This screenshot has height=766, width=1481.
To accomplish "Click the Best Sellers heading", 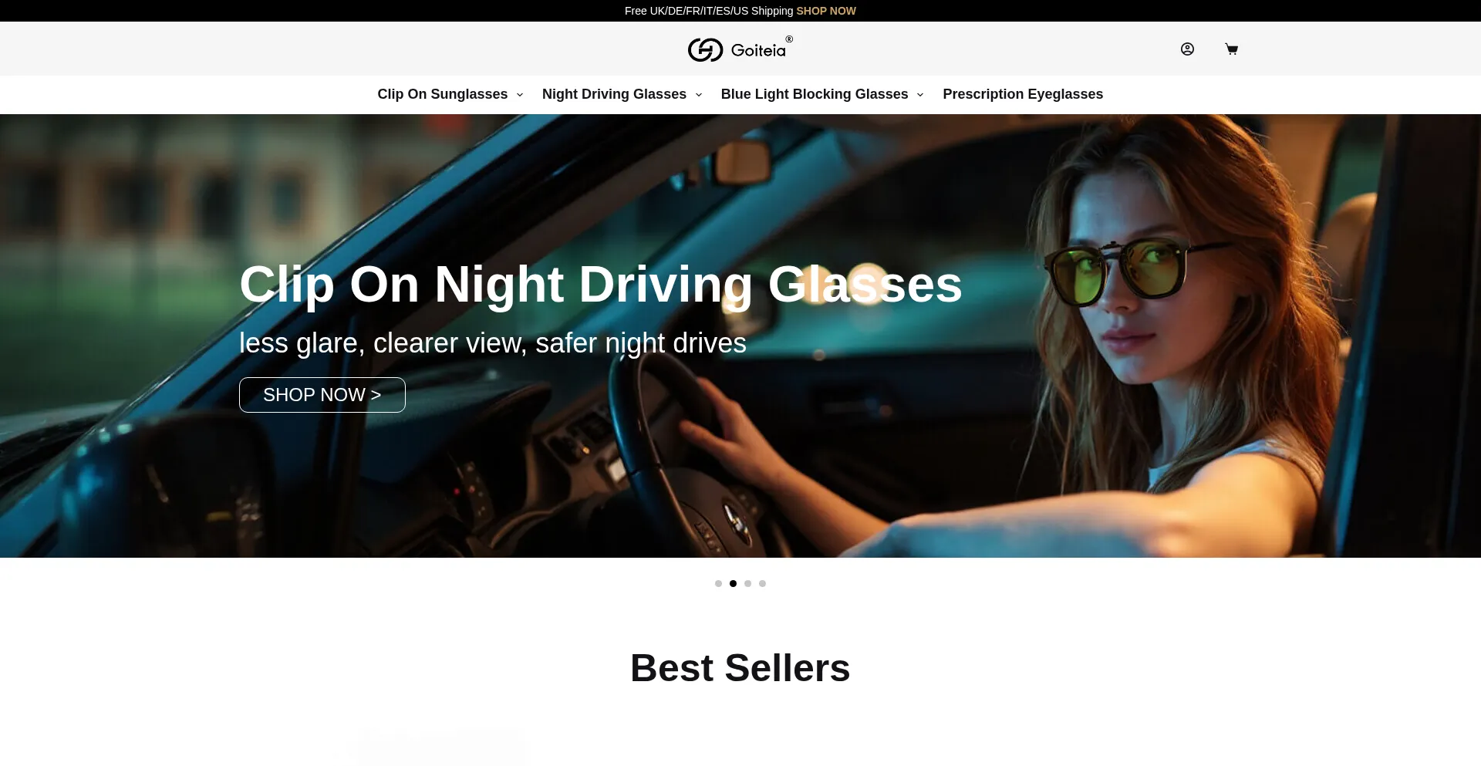I will 740,668.
